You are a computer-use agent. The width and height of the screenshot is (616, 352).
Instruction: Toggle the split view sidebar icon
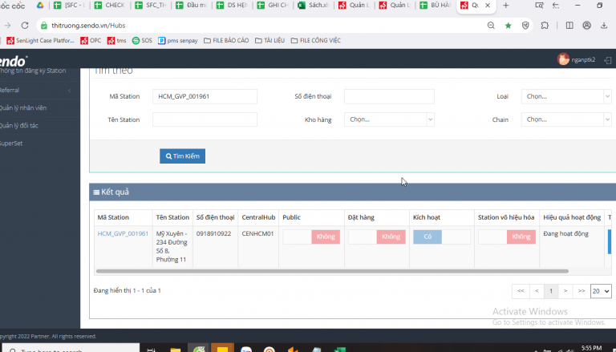569,26
